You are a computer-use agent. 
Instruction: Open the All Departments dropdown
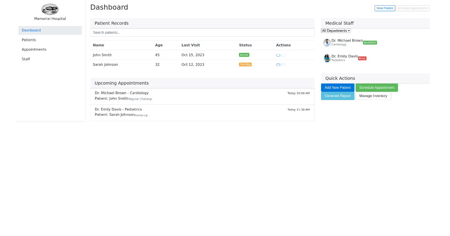click(x=336, y=30)
